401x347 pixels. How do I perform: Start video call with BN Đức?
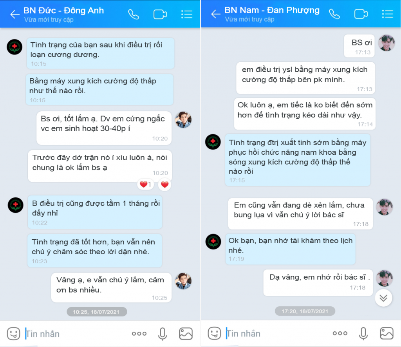coord(160,14)
